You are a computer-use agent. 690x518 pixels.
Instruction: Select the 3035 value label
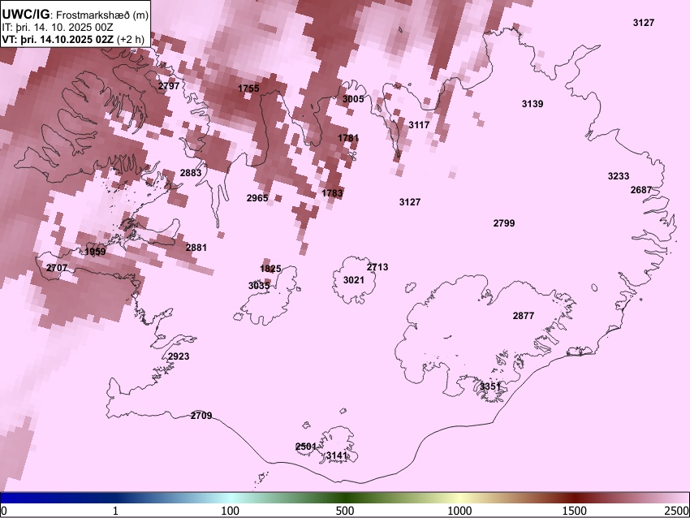click(x=259, y=286)
